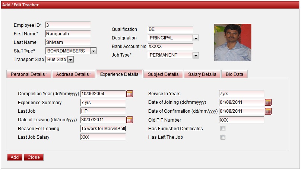Screen dimensions: 301x170
Task: Expand the Staff Type dropdown
Action: click(x=94, y=51)
